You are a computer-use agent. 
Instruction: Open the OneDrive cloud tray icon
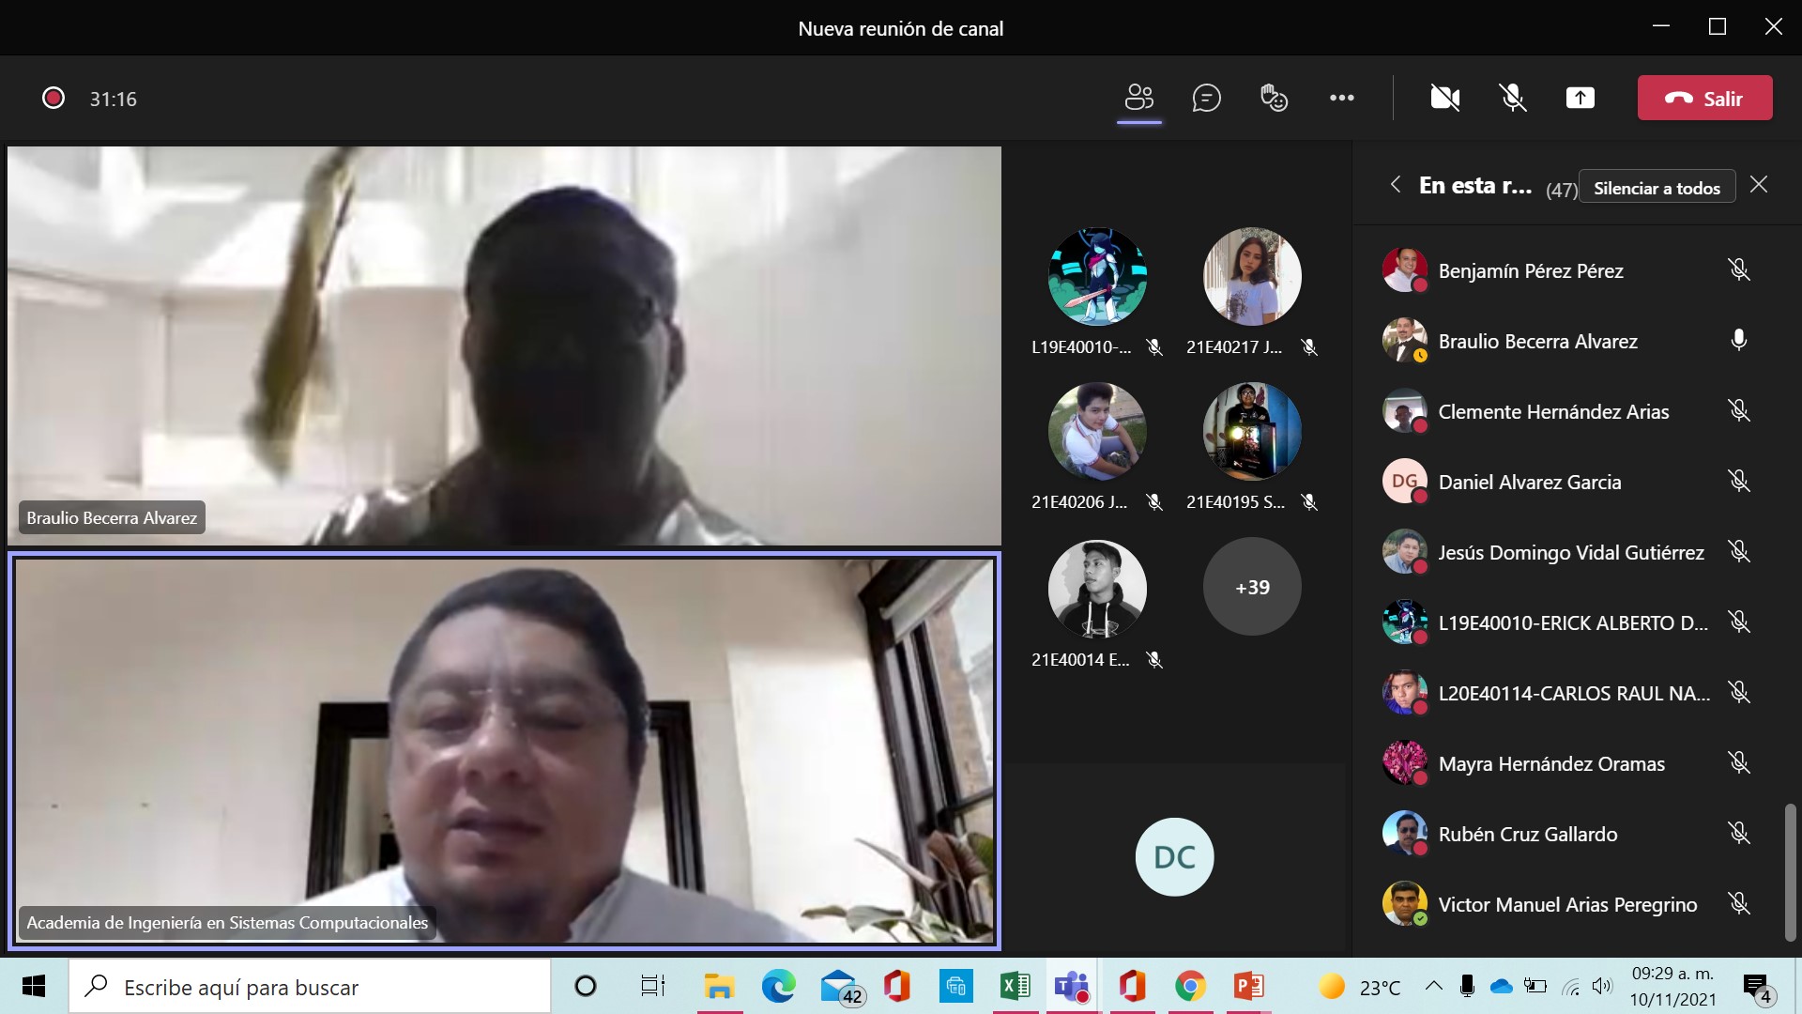coord(1502,986)
